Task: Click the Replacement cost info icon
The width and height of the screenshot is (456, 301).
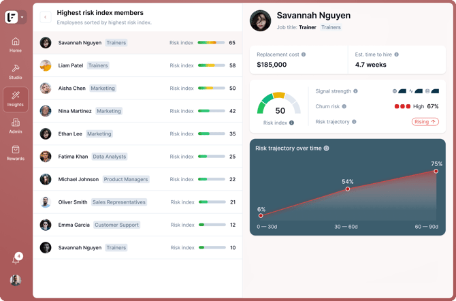Action: tap(304, 54)
